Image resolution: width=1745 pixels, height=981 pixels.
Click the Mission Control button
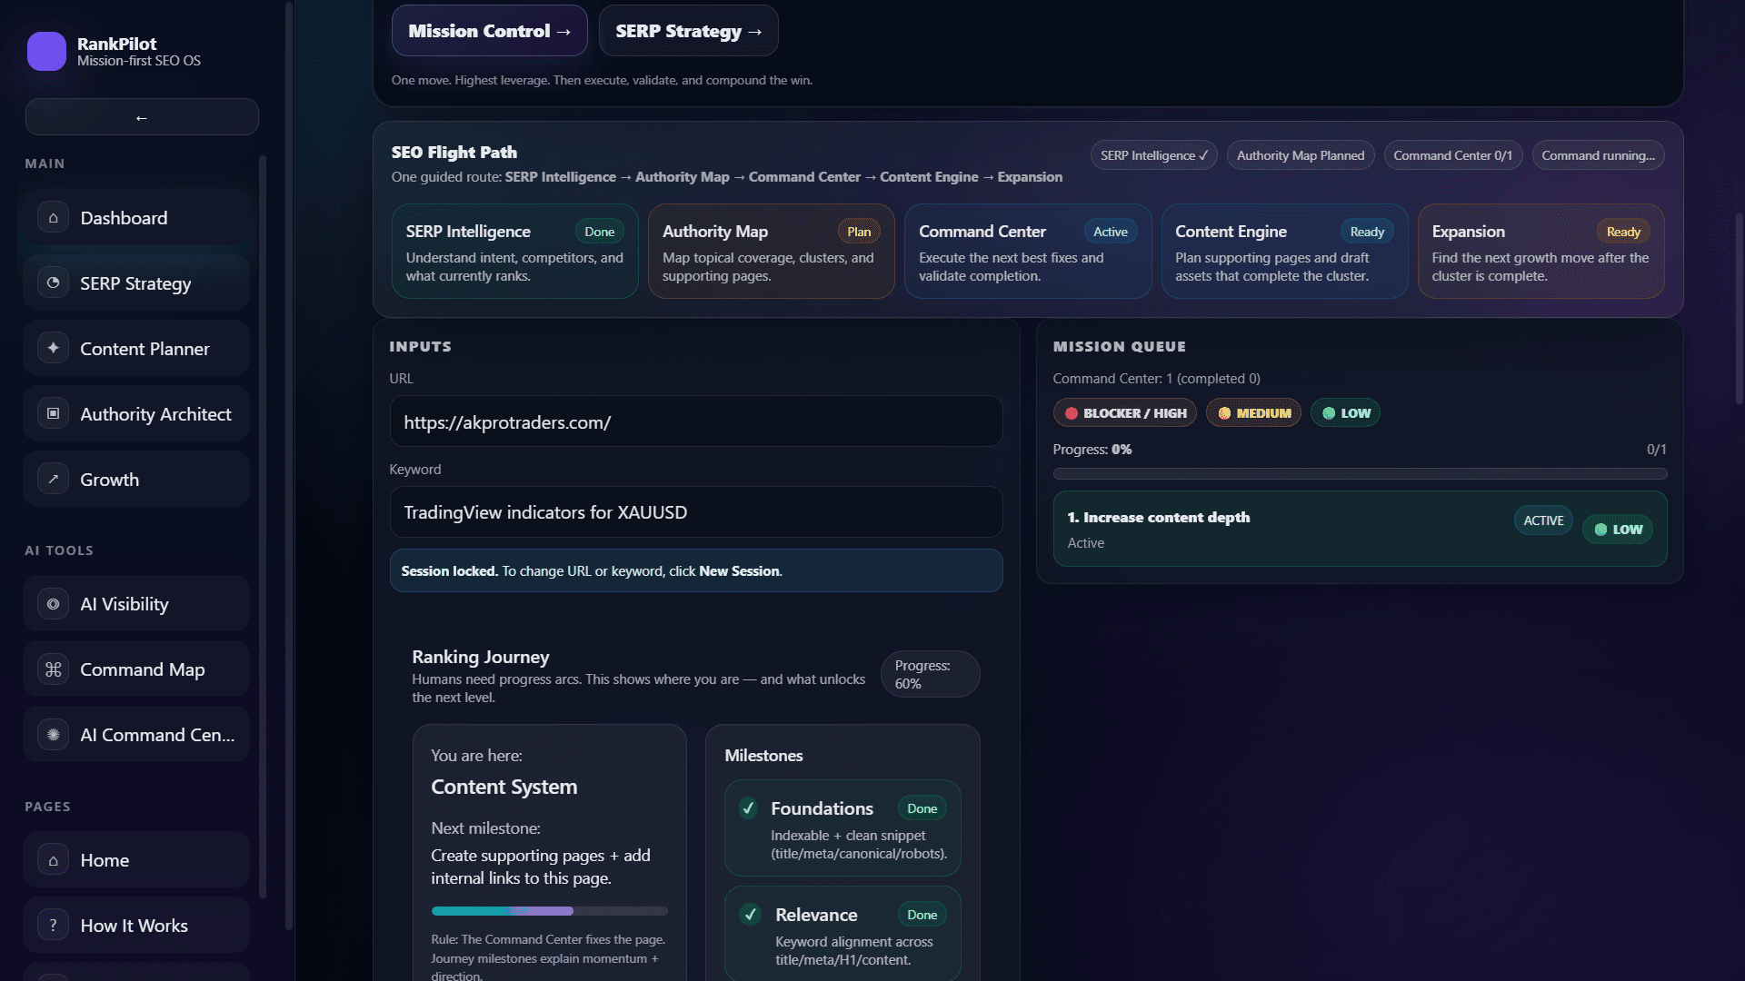tap(489, 30)
